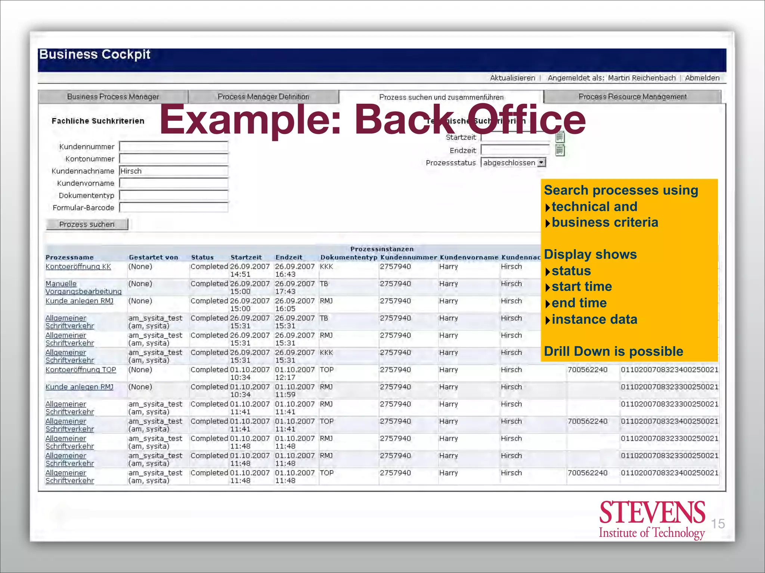Click the Dokumententyp input field
Image resolution: width=765 pixels, height=573 pixels.
[x=173, y=195]
